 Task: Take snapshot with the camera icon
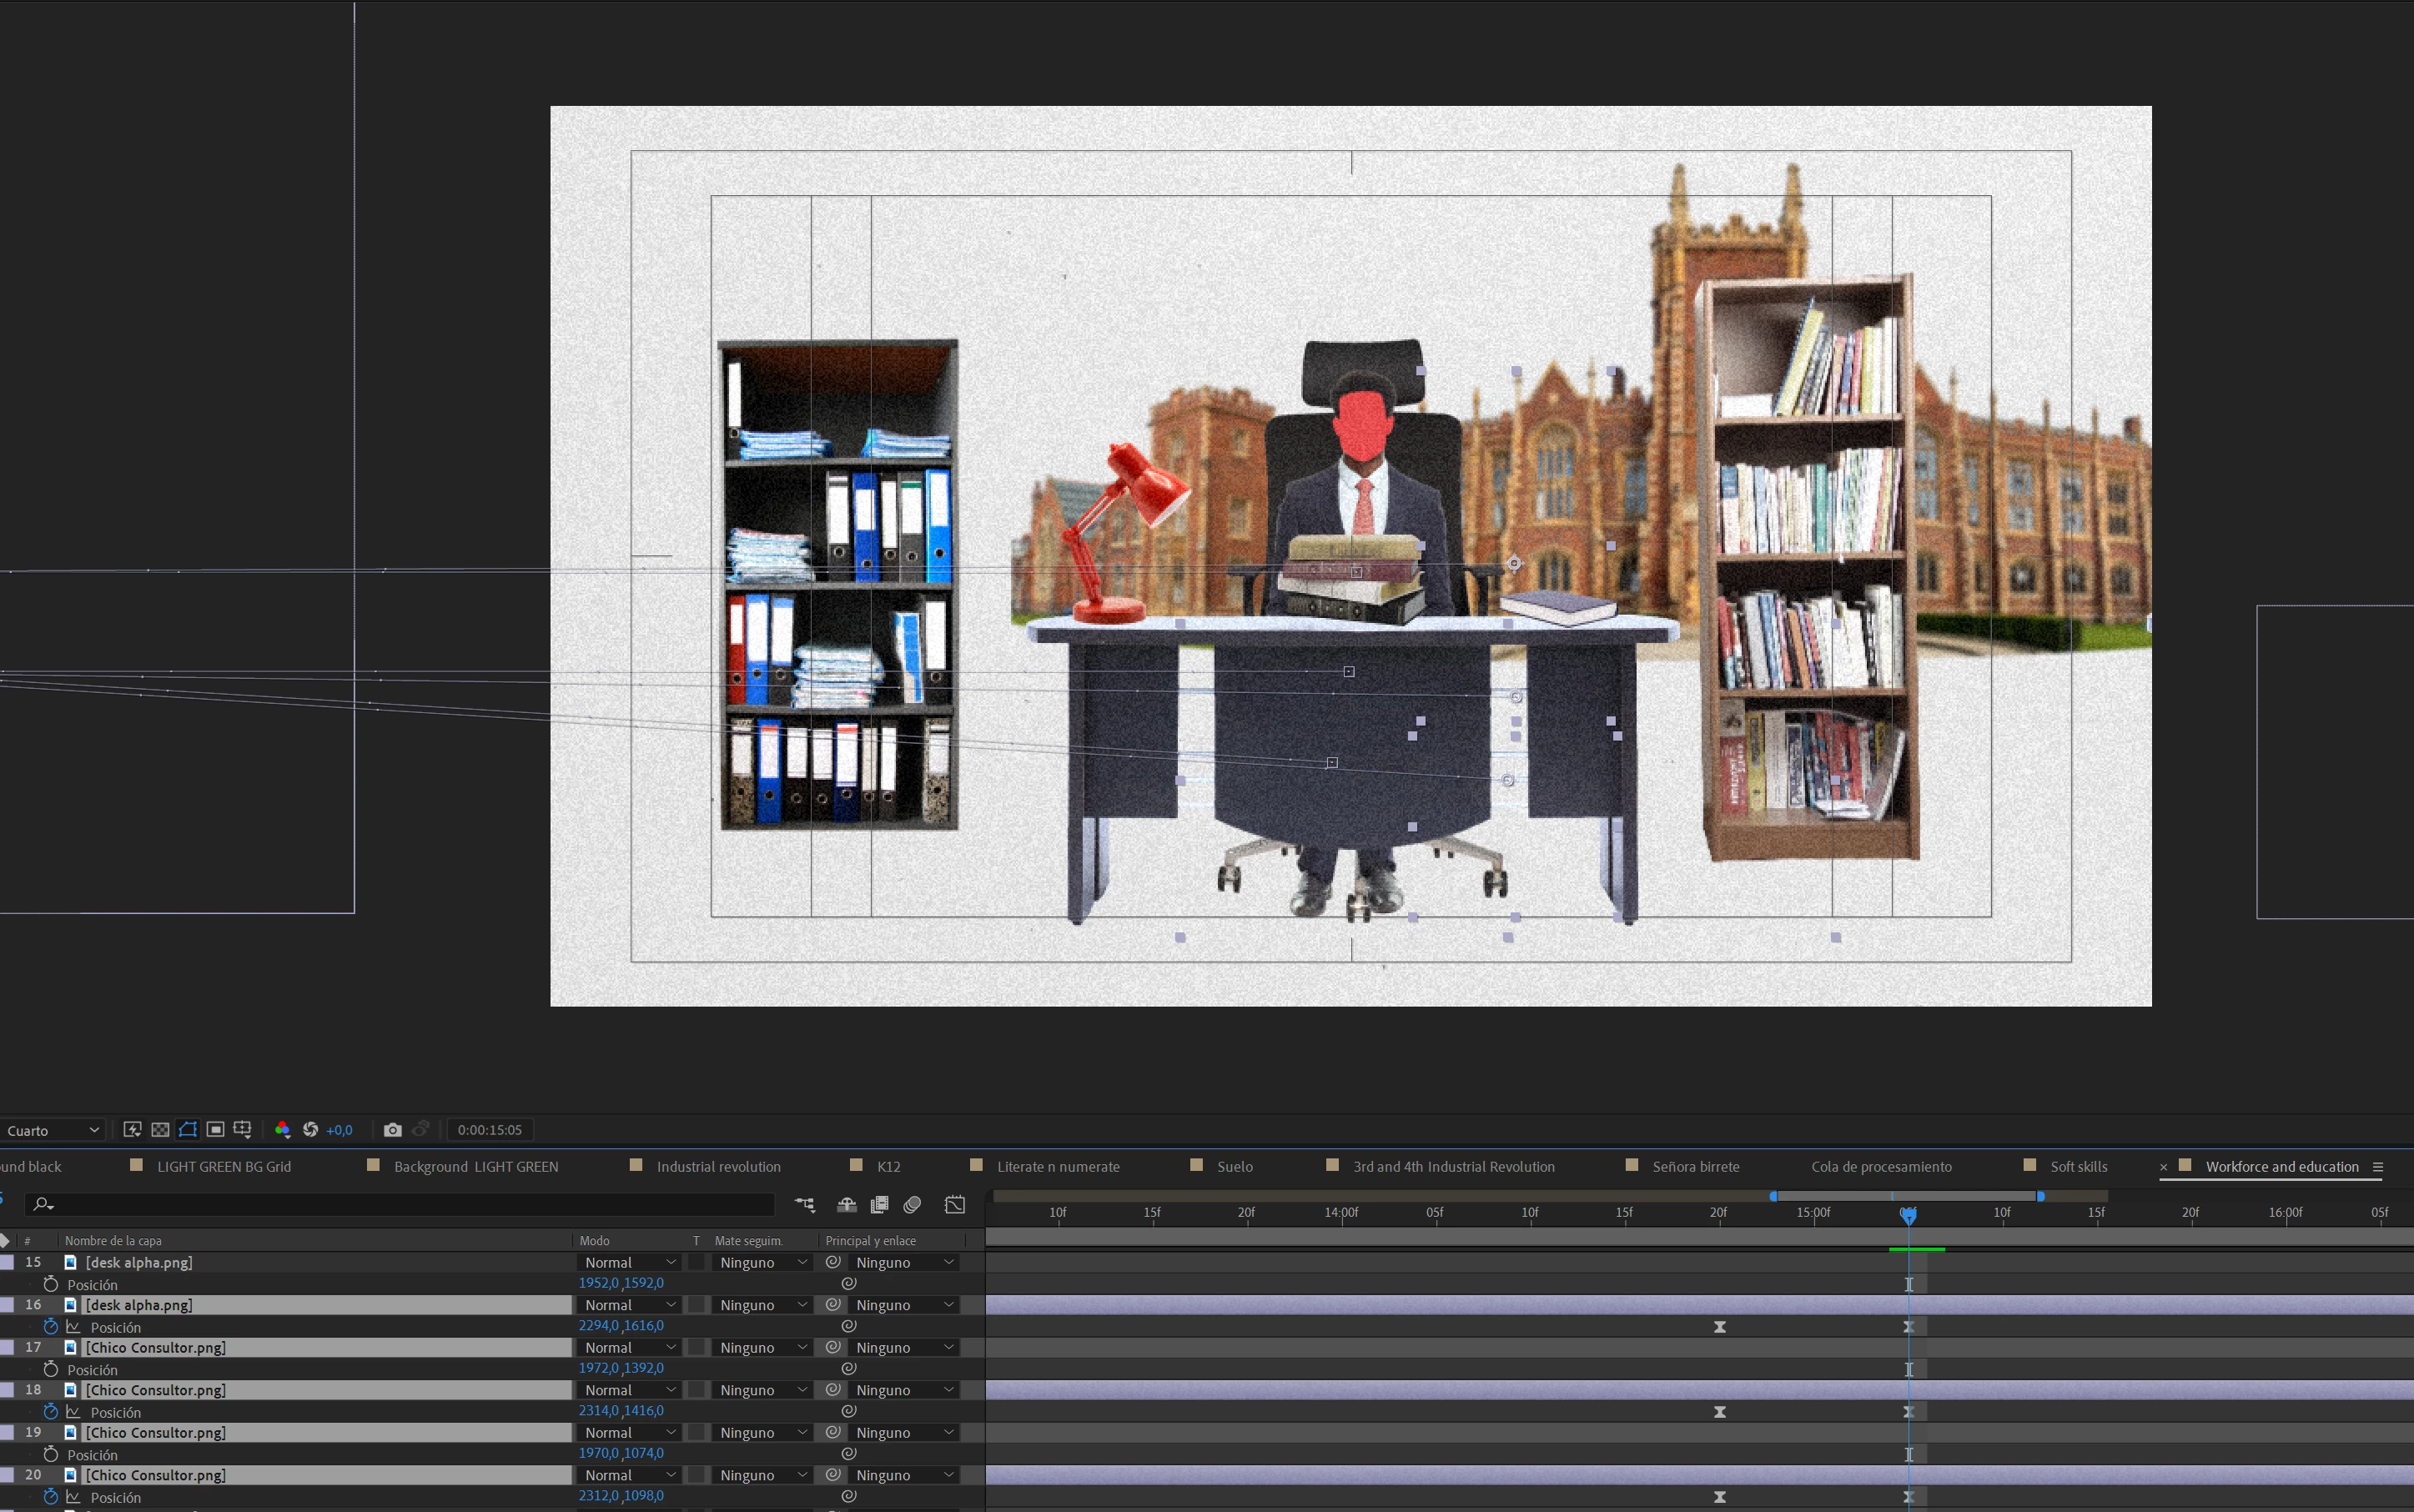point(392,1129)
